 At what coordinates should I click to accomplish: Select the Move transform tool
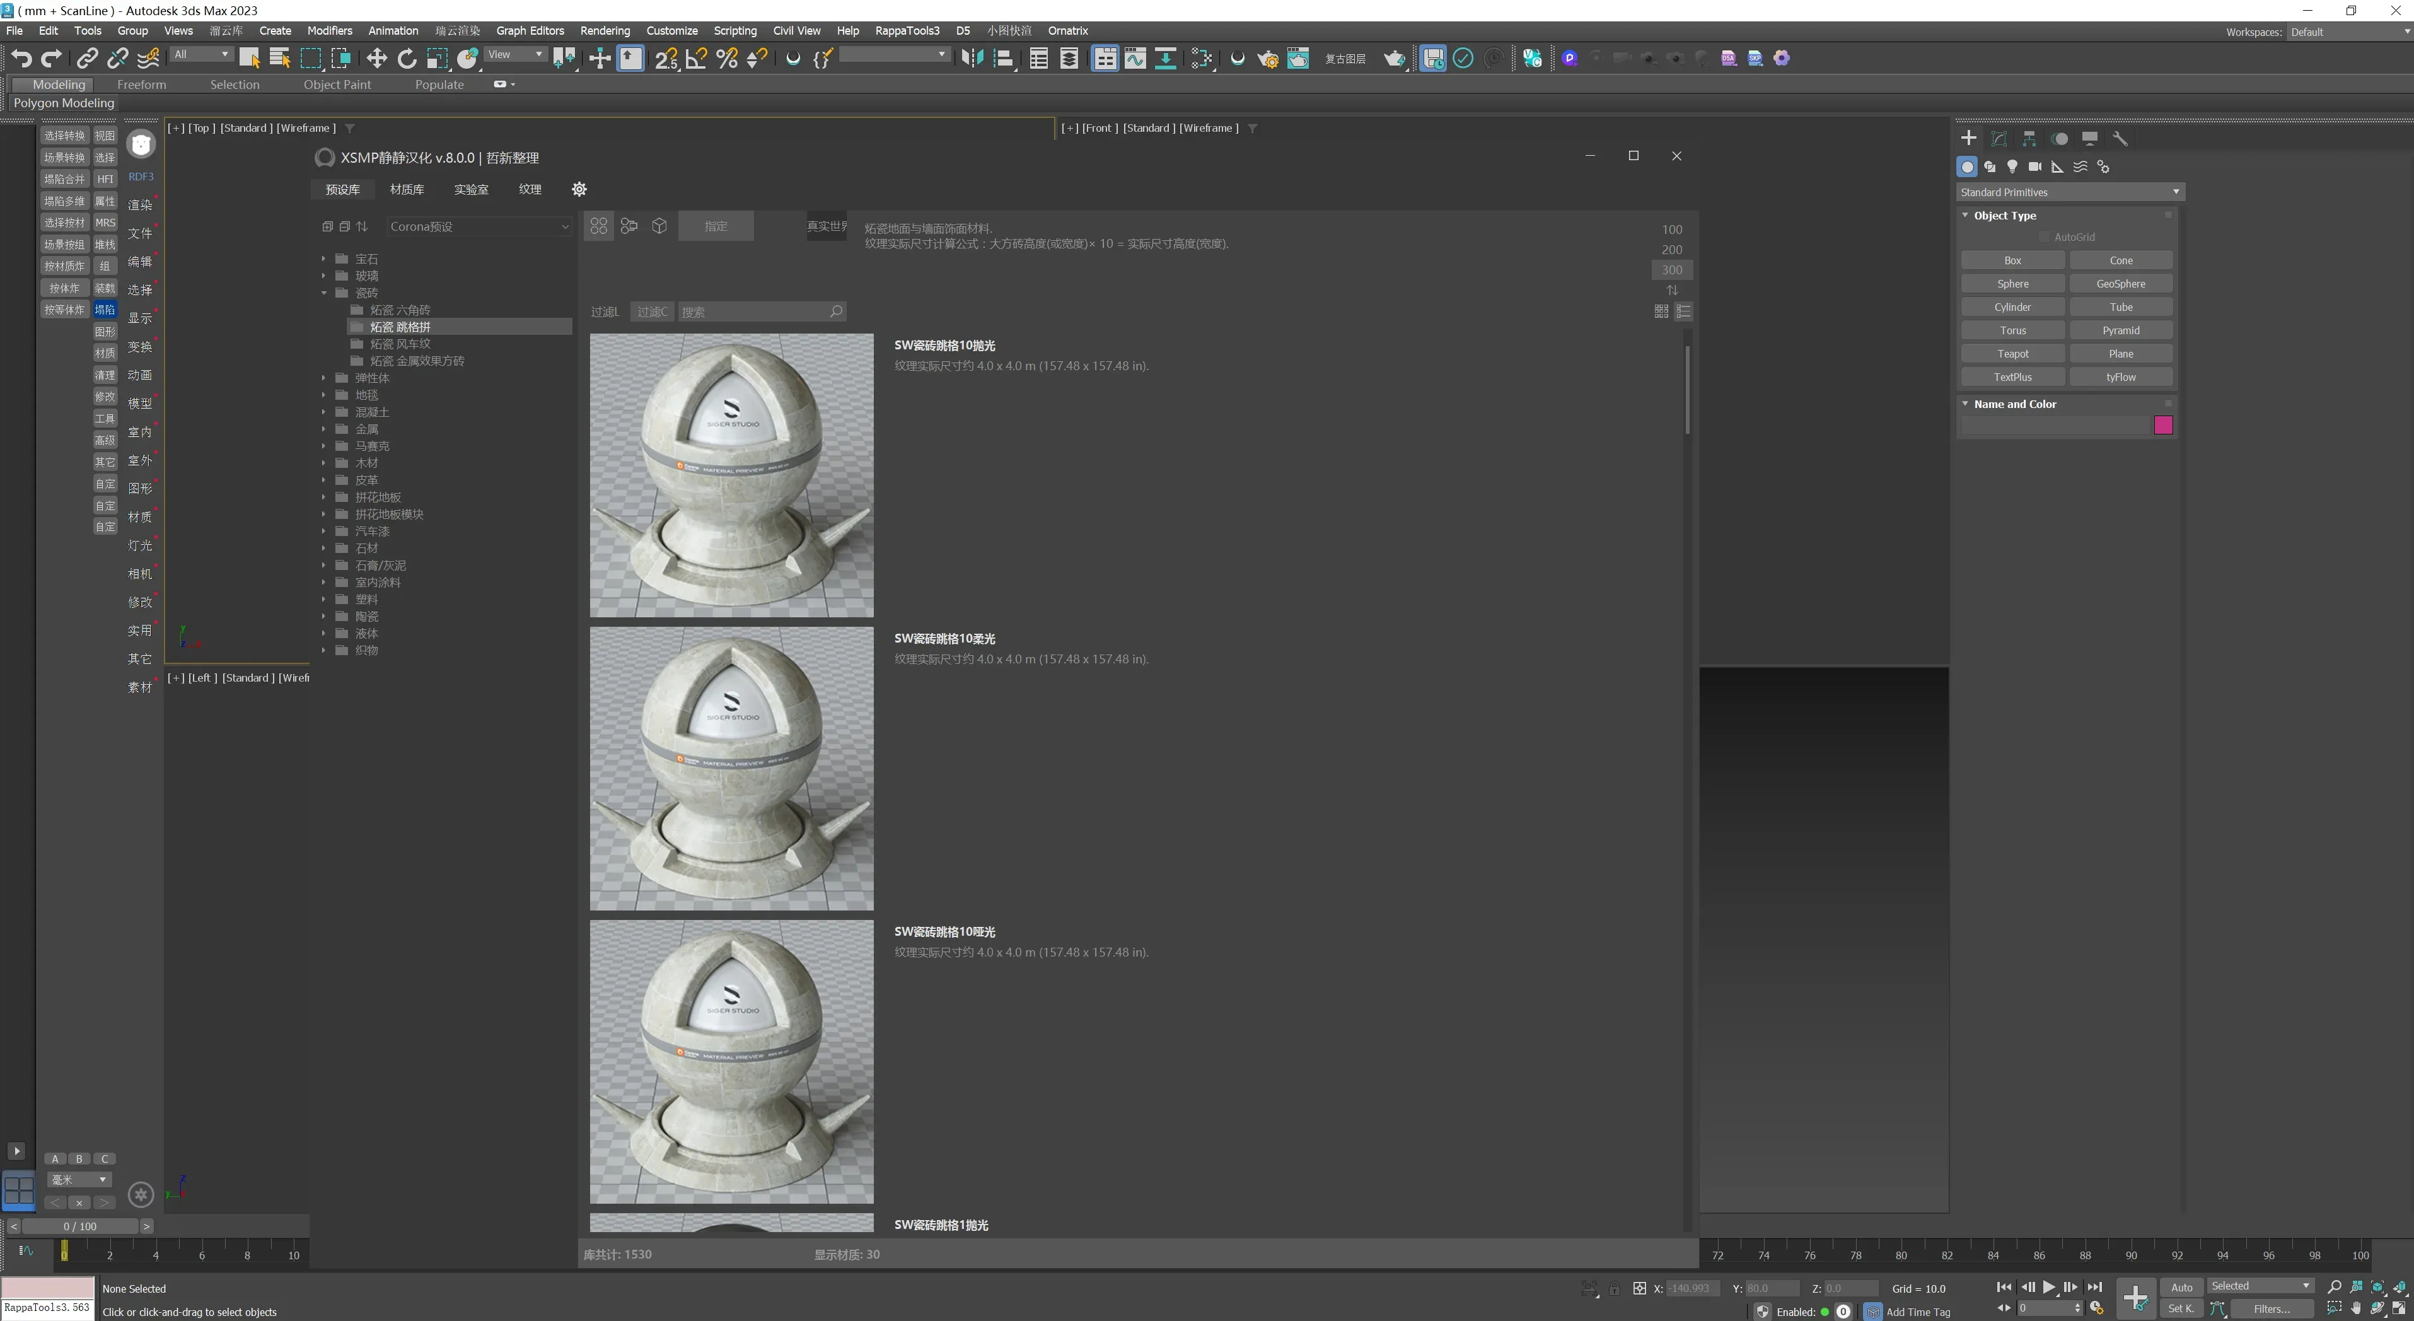pyautogui.click(x=376, y=58)
